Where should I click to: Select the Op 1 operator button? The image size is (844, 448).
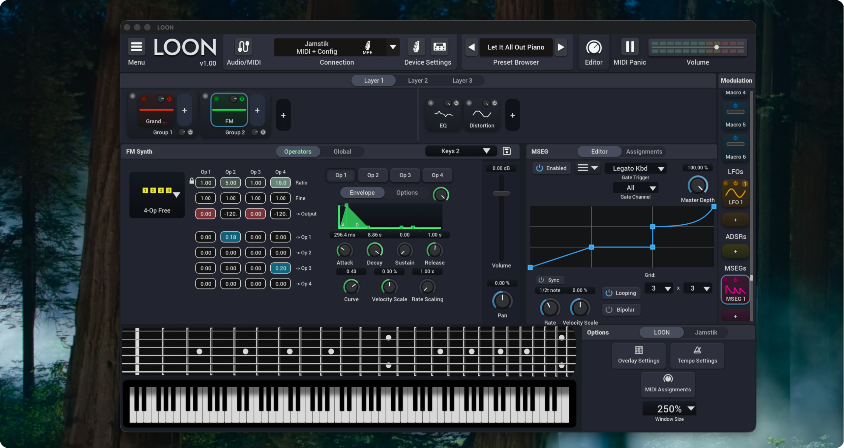pyautogui.click(x=341, y=175)
